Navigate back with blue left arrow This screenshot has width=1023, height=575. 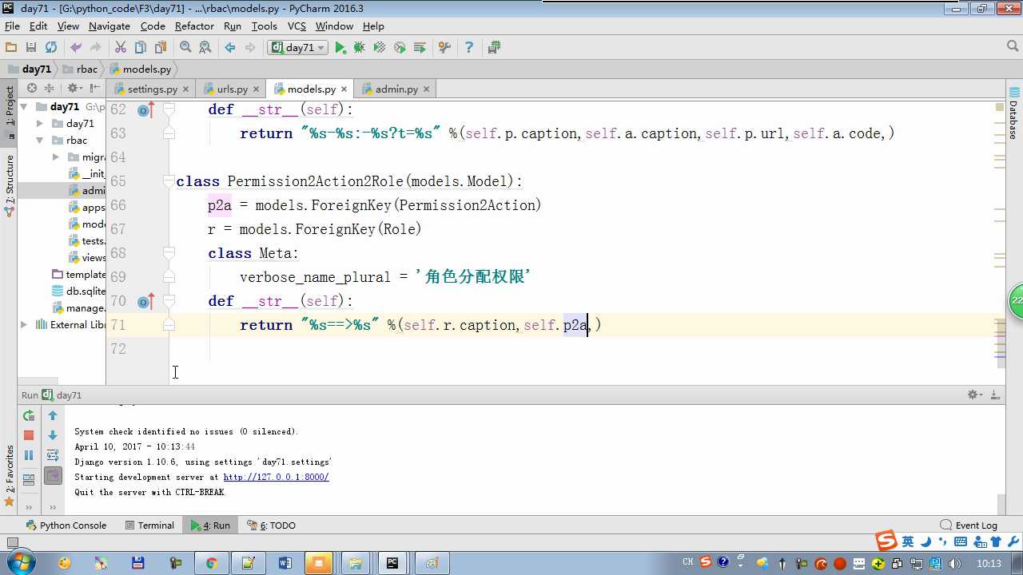point(230,48)
